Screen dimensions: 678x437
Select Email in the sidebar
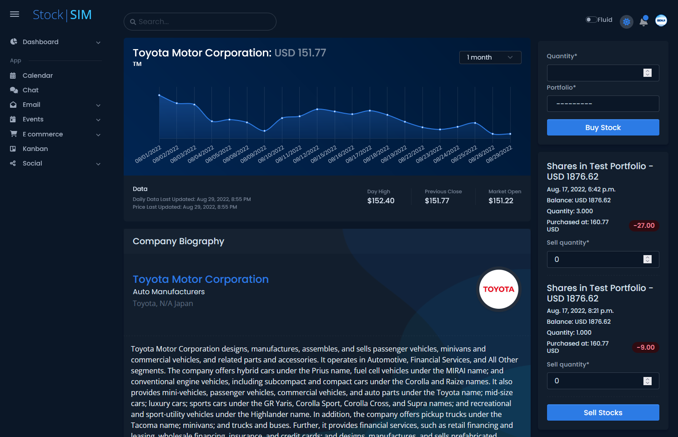tap(31, 105)
